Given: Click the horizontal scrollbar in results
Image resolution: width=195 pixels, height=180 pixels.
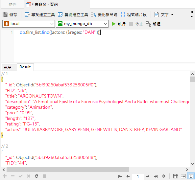Looking at the screenshot, I should [68, 169].
